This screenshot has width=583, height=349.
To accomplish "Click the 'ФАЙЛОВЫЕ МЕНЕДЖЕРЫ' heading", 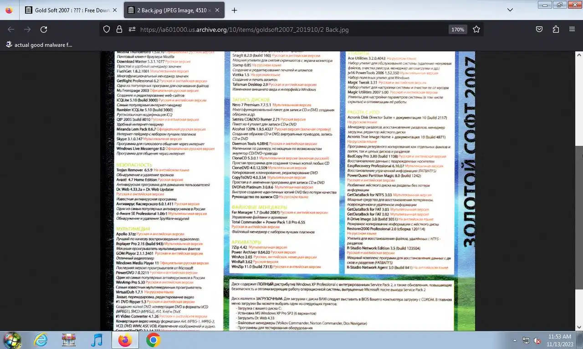I will point(259,207).
